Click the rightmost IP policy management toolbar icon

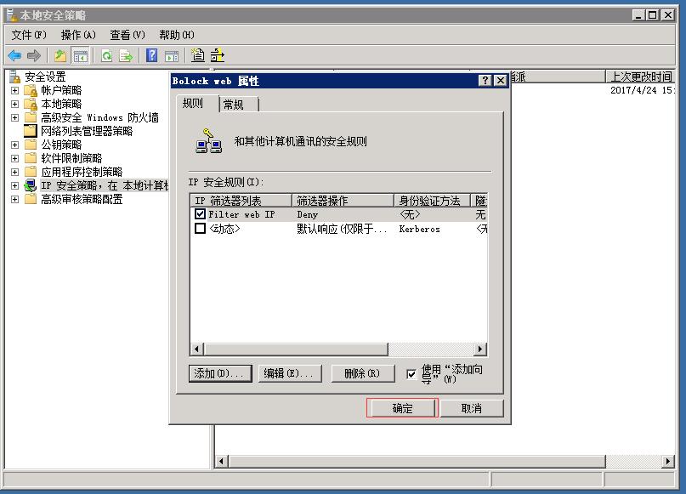[217, 56]
